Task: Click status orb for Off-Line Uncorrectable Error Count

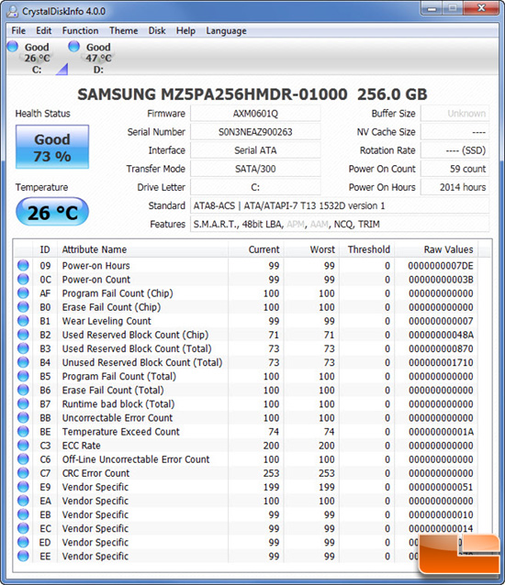Action: coord(23,458)
